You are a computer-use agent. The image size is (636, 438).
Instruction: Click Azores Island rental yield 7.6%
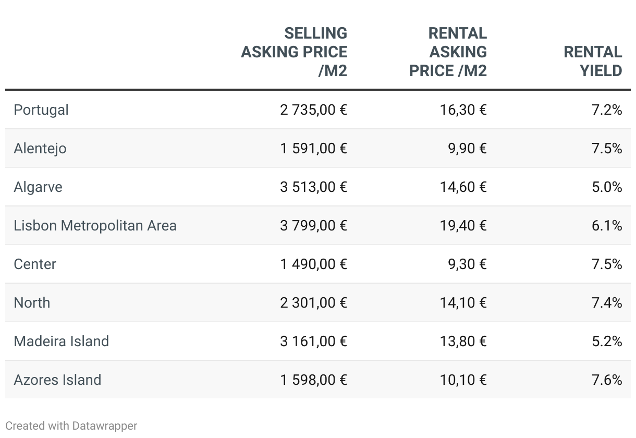point(607,380)
